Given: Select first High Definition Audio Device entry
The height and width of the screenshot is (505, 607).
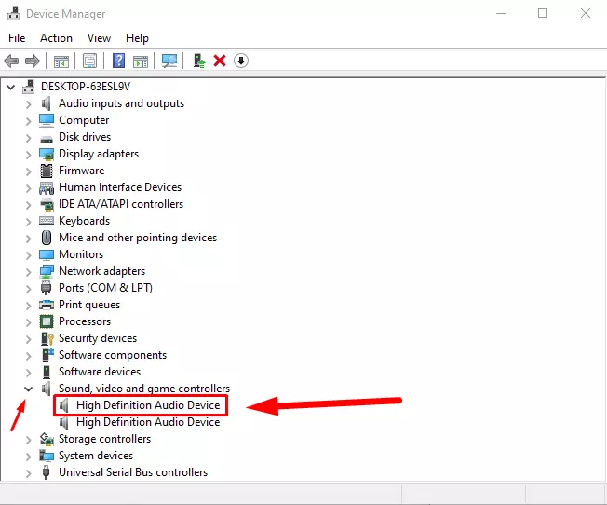Looking at the screenshot, I should pyautogui.click(x=148, y=405).
